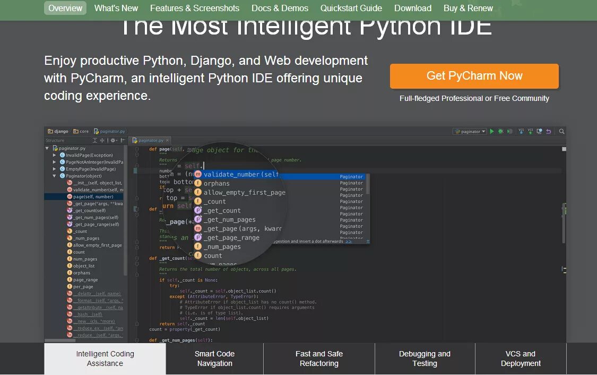Click the __init__ method icon in Structure
This screenshot has width=597, height=375.
(x=70, y=183)
